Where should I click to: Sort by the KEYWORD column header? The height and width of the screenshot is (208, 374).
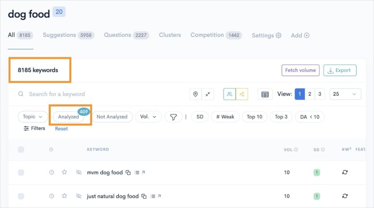[98, 150]
